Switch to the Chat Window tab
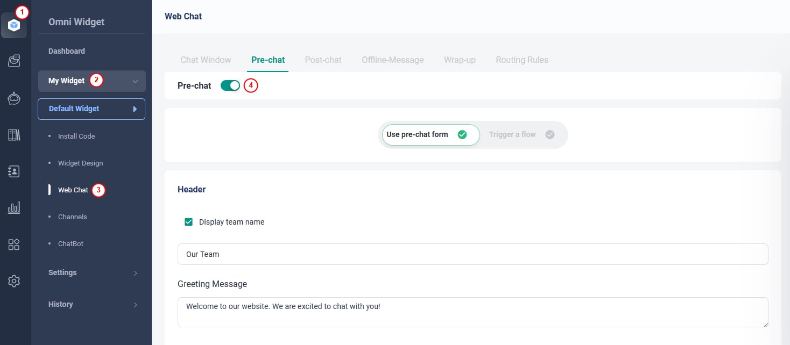Image resolution: width=790 pixels, height=345 pixels. 206,60
